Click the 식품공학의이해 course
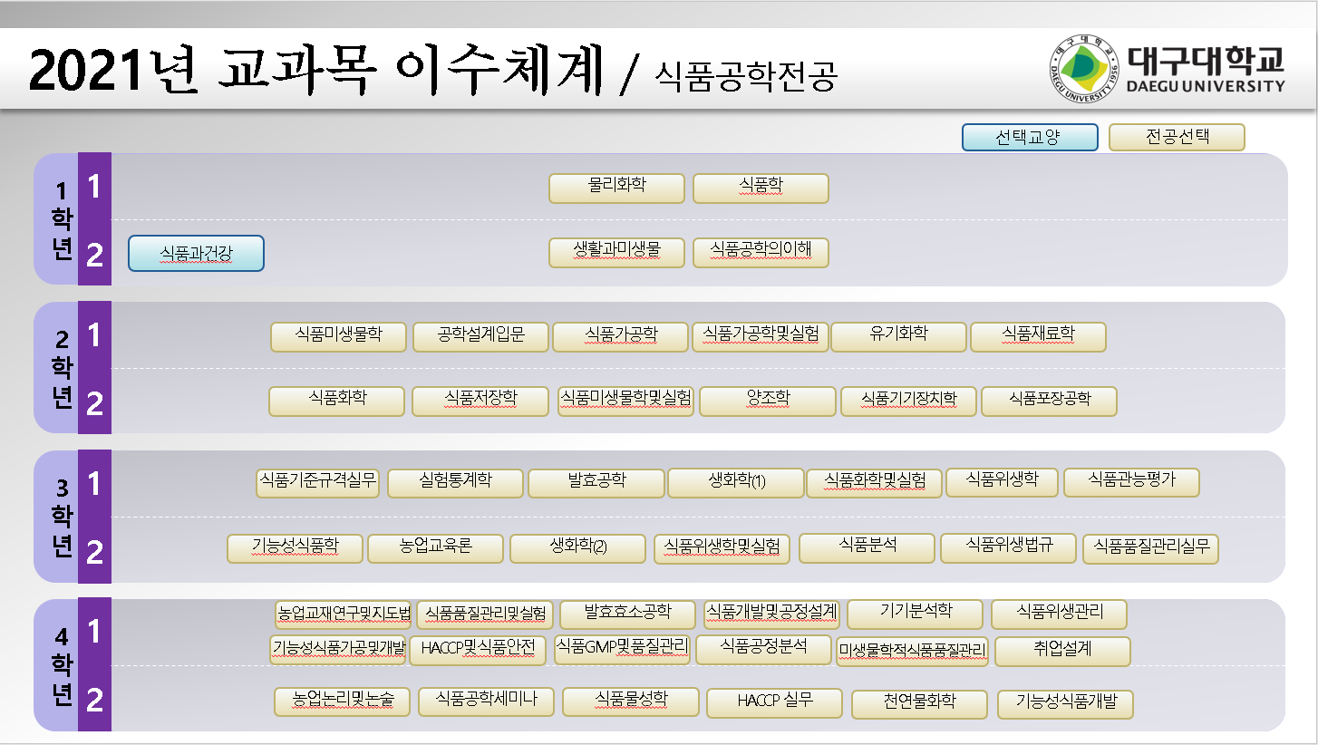1318x745 pixels. click(x=761, y=253)
